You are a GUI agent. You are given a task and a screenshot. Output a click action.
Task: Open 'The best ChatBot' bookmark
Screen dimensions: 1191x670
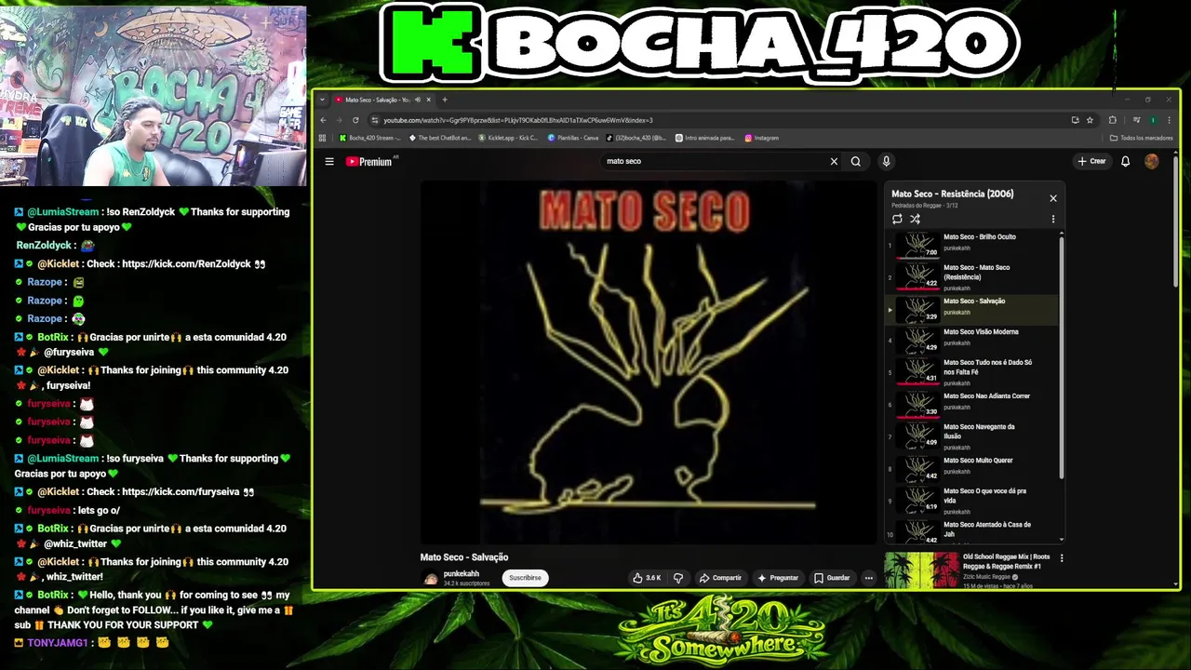click(x=440, y=138)
